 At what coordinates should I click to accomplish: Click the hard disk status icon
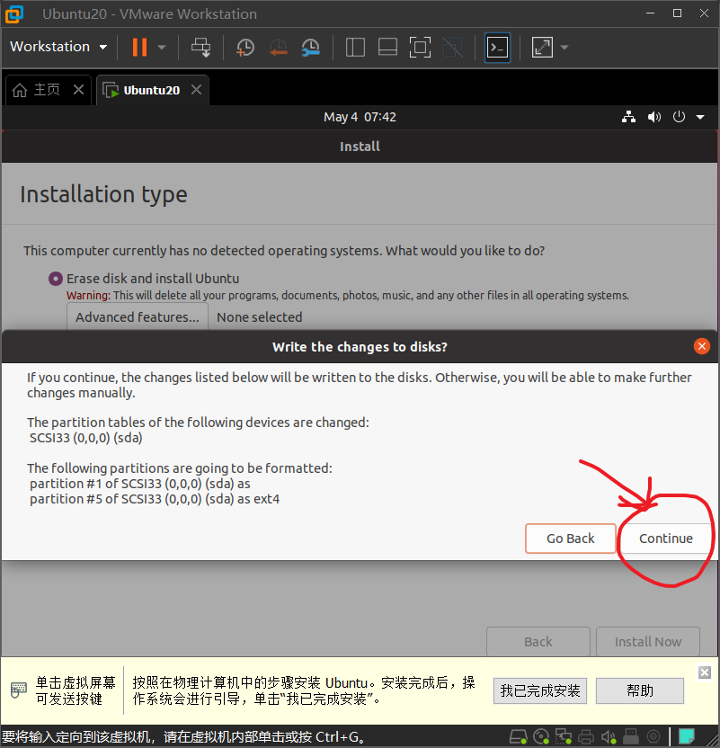click(519, 737)
